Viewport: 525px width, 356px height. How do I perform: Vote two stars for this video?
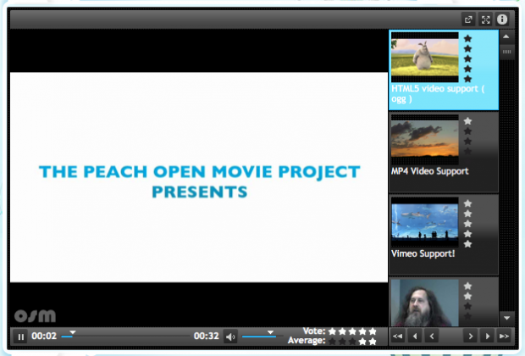pos(342,331)
